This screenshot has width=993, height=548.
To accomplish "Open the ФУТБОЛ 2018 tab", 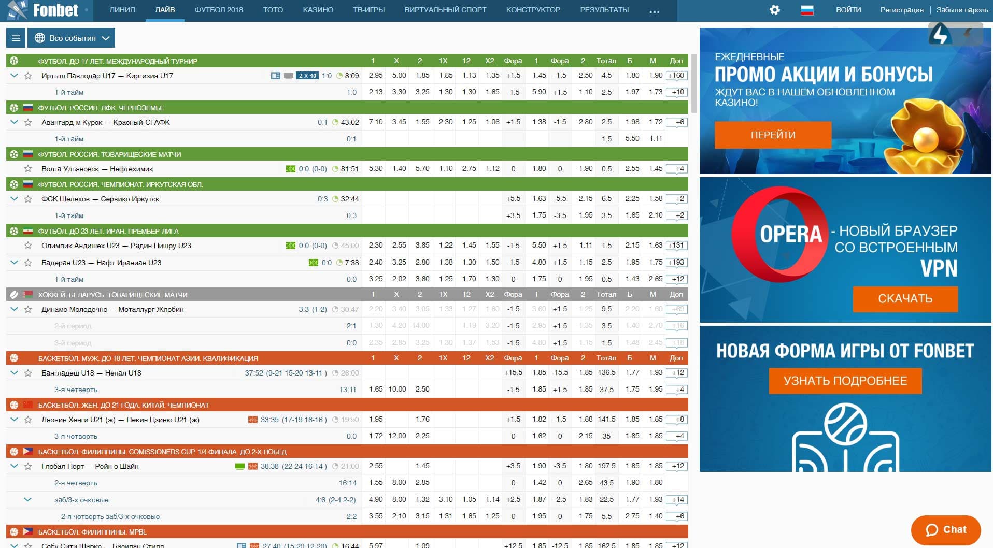I will (219, 10).
